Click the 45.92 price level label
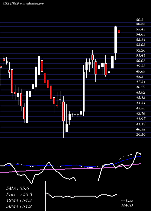The image size is (151, 211). click(x=140, y=93)
